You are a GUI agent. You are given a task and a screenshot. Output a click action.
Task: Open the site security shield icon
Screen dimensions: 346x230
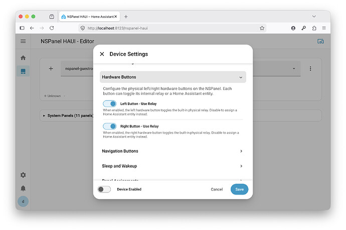[83, 28]
